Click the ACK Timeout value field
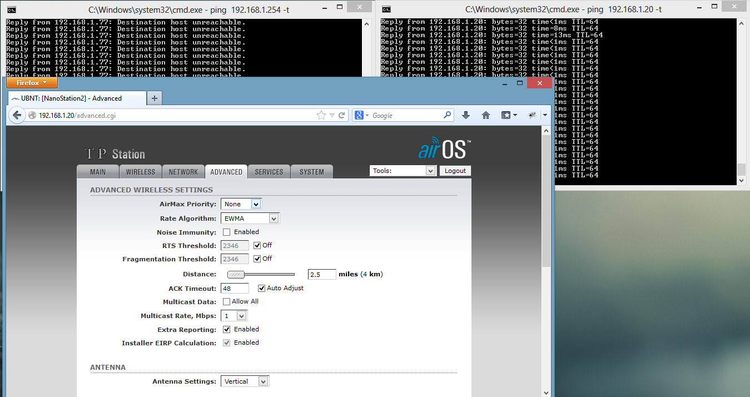The width and height of the screenshot is (750, 397). pyautogui.click(x=235, y=288)
